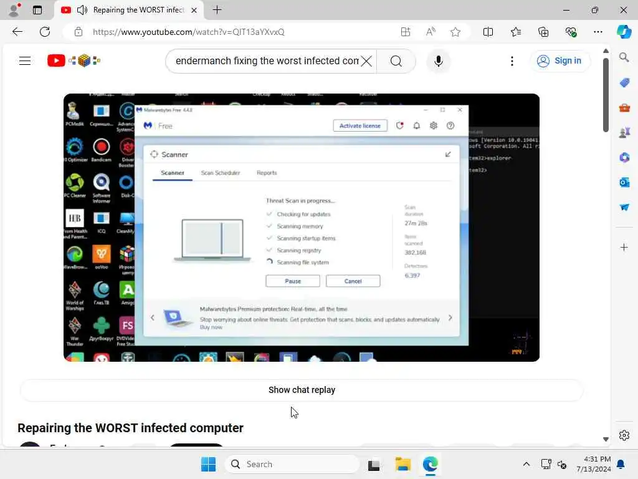Sign in to YouTube

click(559, 60)
